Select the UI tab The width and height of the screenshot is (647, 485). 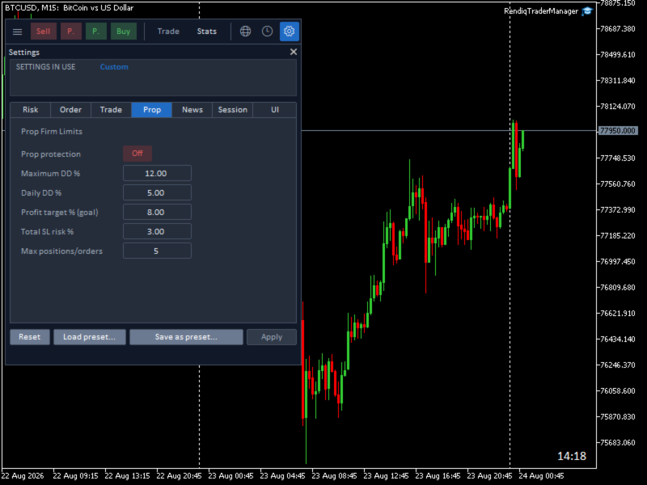[275, 110]
